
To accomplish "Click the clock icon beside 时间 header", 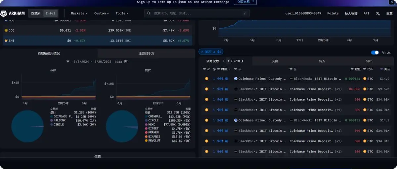I will coord(214,69).
